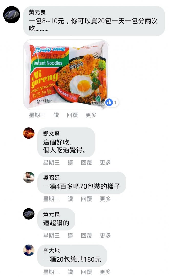This screenshot has width=169, height=277.
Task: Open 鄭文賢's profile name link
Action: point(51,134)
